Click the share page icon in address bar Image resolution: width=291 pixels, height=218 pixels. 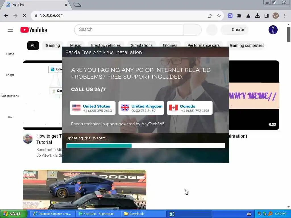click(x=210, y=16)
